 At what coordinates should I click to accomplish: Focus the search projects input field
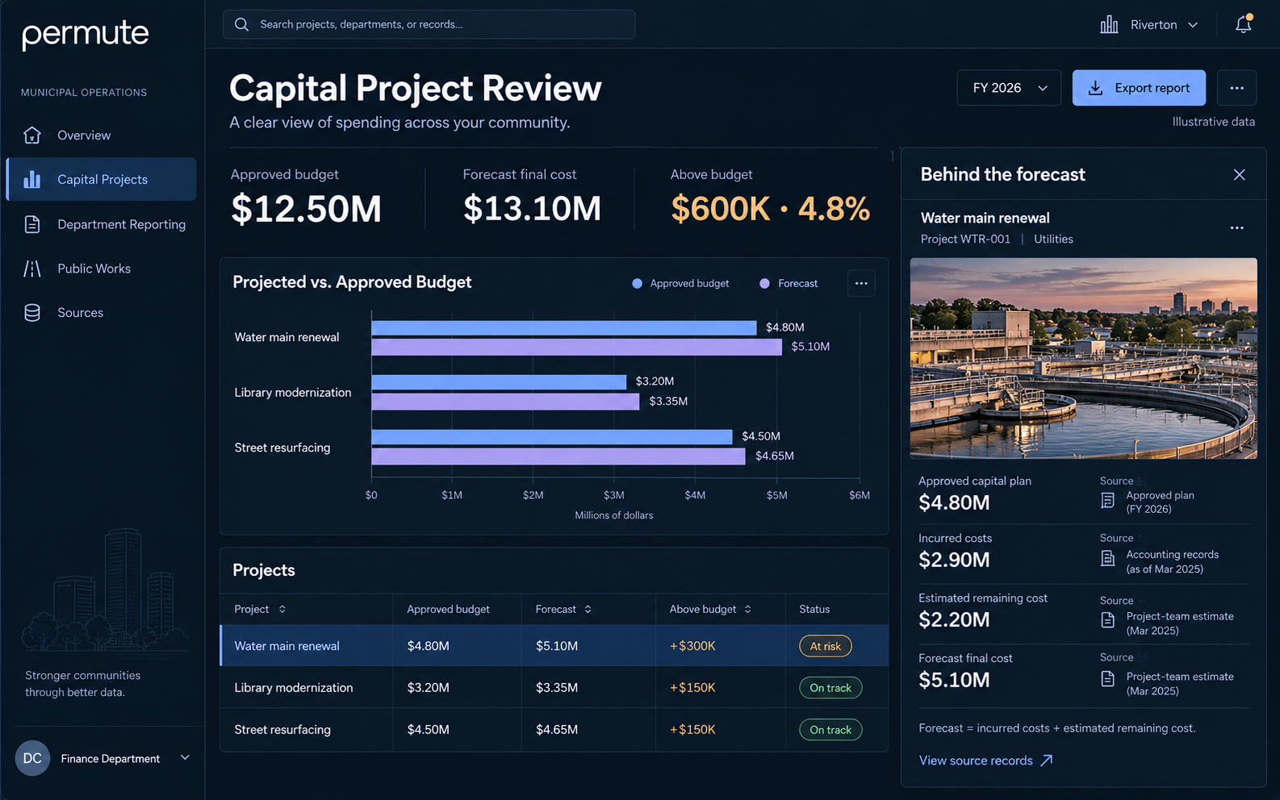(x=429, y=24)
